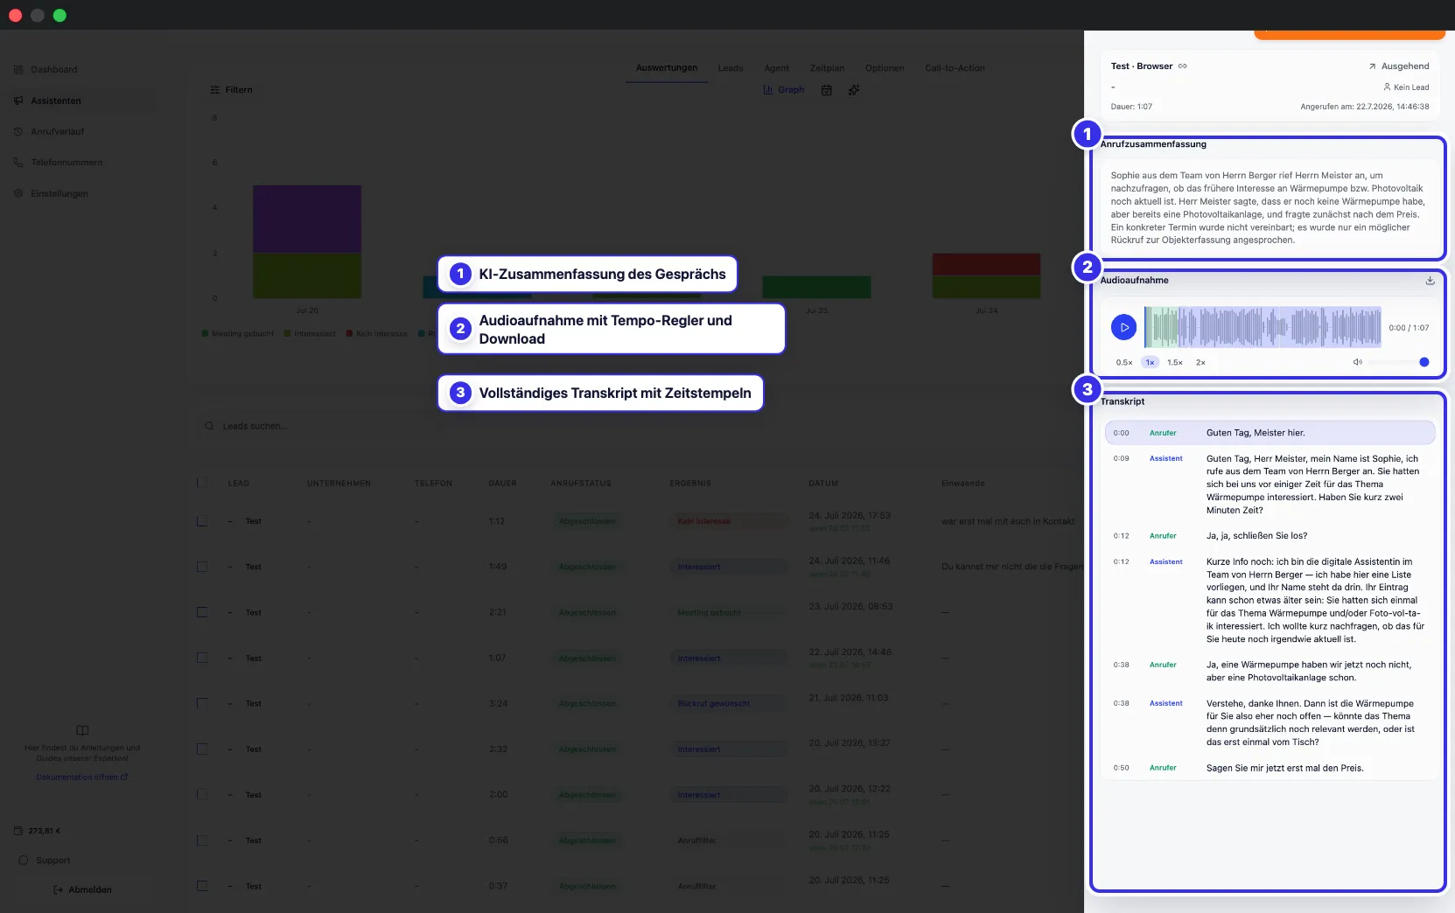Go to Anrufverlauf in the sidebar

click(57, 132)
